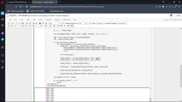
Task: Interrupt the kernel with the stop icon
Action: [40, 23]
